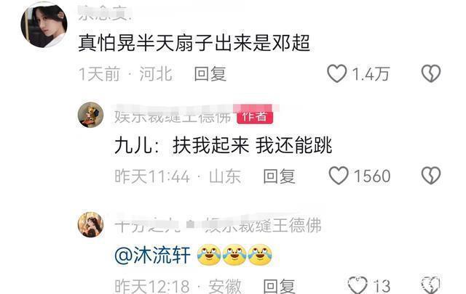Open the author username next to 作者
The height and width of the screenshot is (294, 466).
(173, 116)
